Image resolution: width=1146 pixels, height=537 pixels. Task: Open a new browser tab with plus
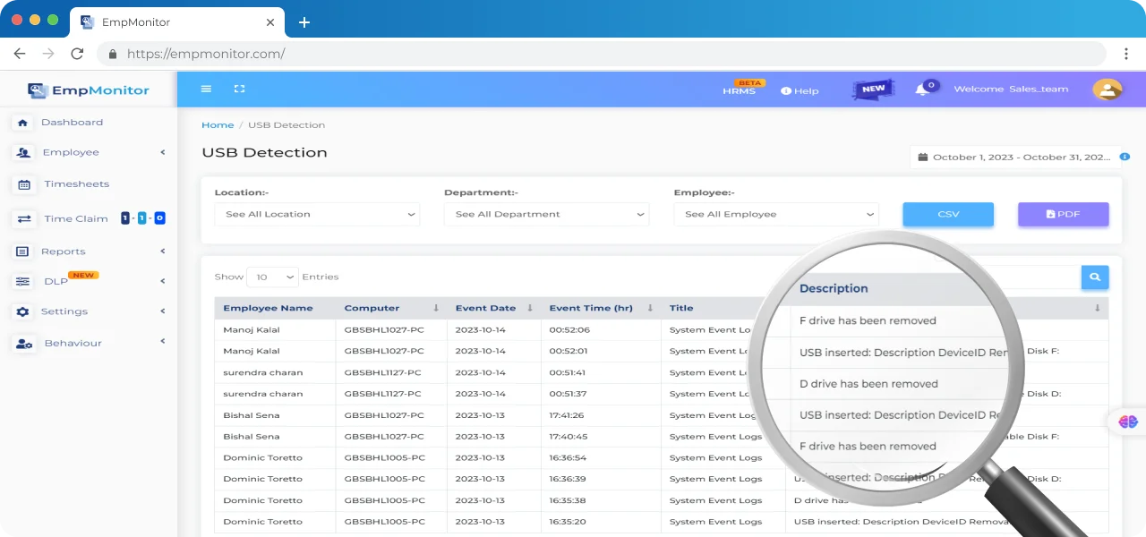(x=304, y=22)
